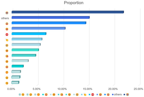Click the bright cyan bar for red face

point(29,34)
